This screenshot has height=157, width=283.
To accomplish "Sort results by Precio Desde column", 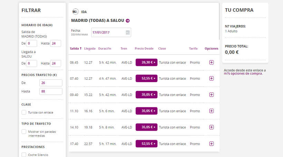I will (x=144, y=49).
